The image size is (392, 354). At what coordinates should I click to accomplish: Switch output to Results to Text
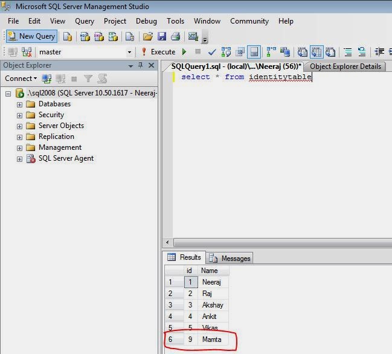pos(303,52)
